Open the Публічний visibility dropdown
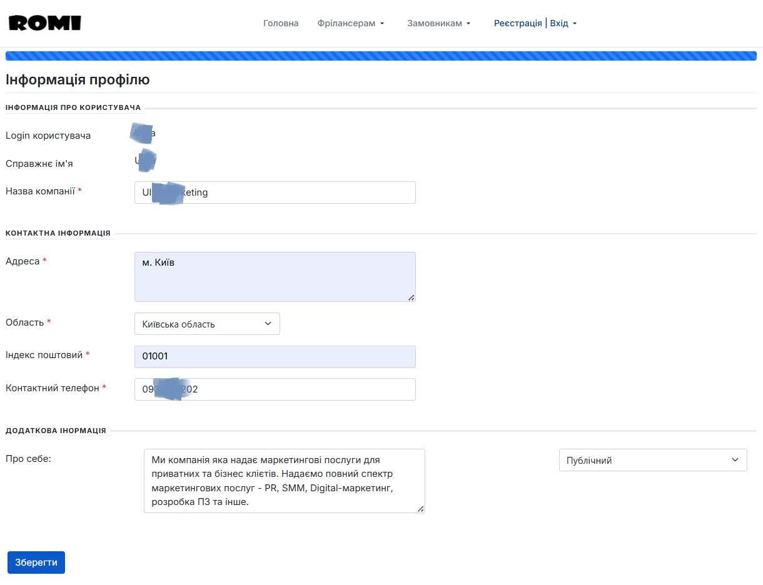The image size is (763, 585). pyautogui.click(x=652, y=460)
